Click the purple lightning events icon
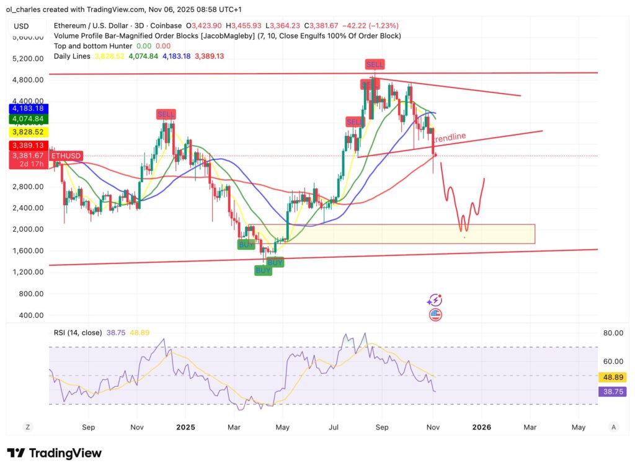The image size is (635, 471). (434, 301)
